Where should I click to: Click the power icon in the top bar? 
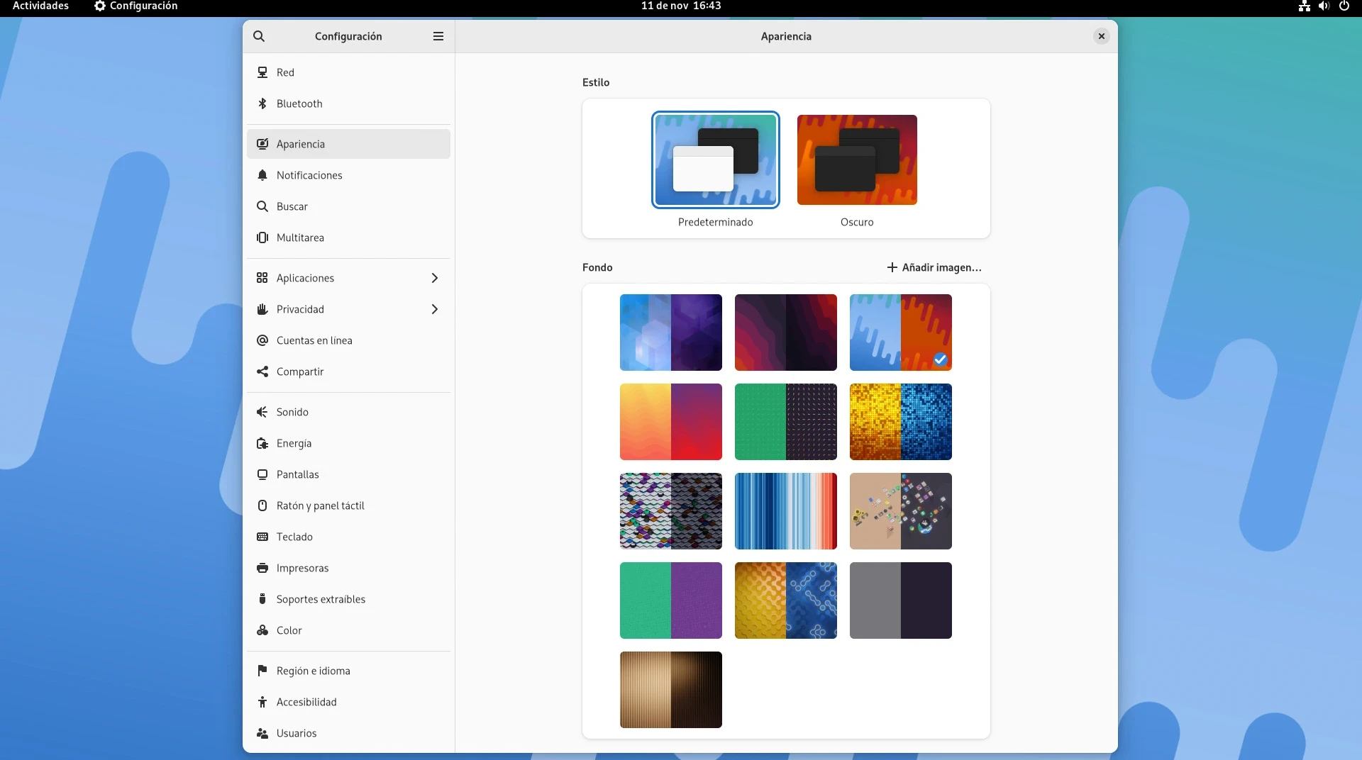pos(1344,6)
